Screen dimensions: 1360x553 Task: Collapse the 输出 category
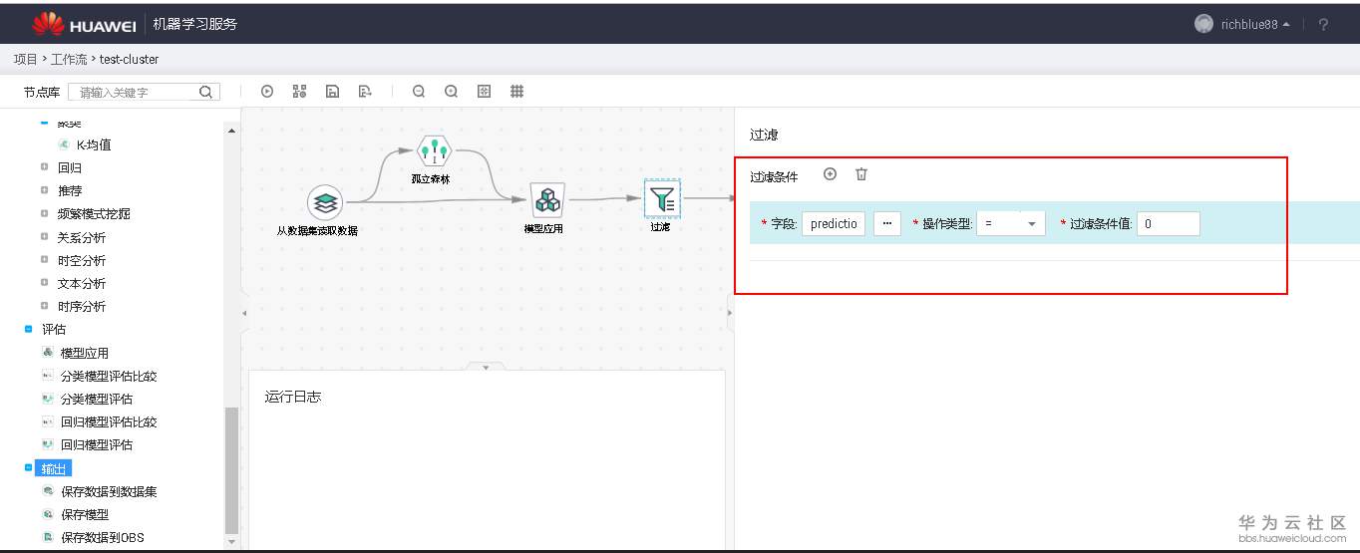(x=28, y=467)
